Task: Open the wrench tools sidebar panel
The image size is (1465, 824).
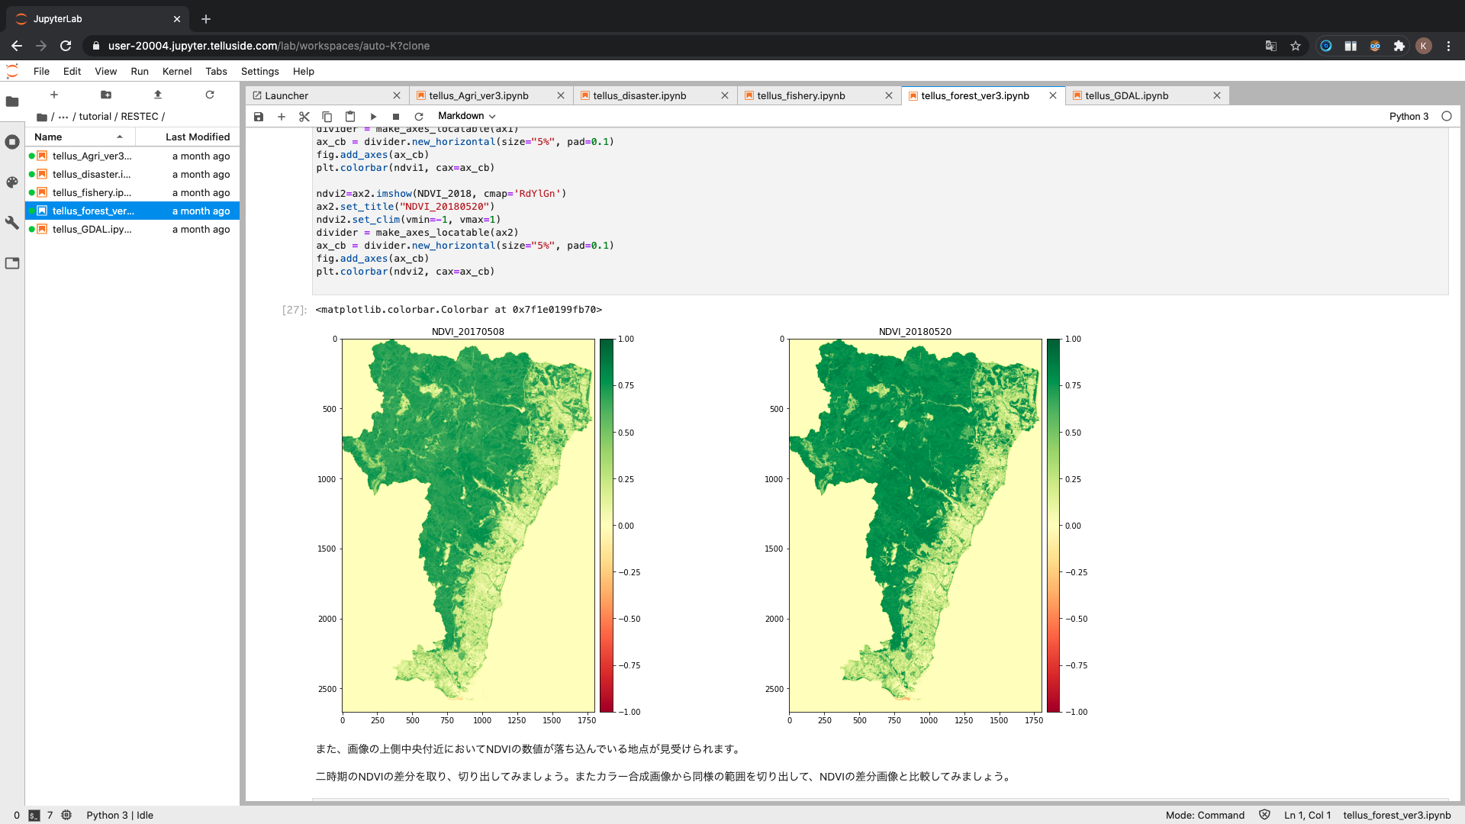Action: [12, 223]
